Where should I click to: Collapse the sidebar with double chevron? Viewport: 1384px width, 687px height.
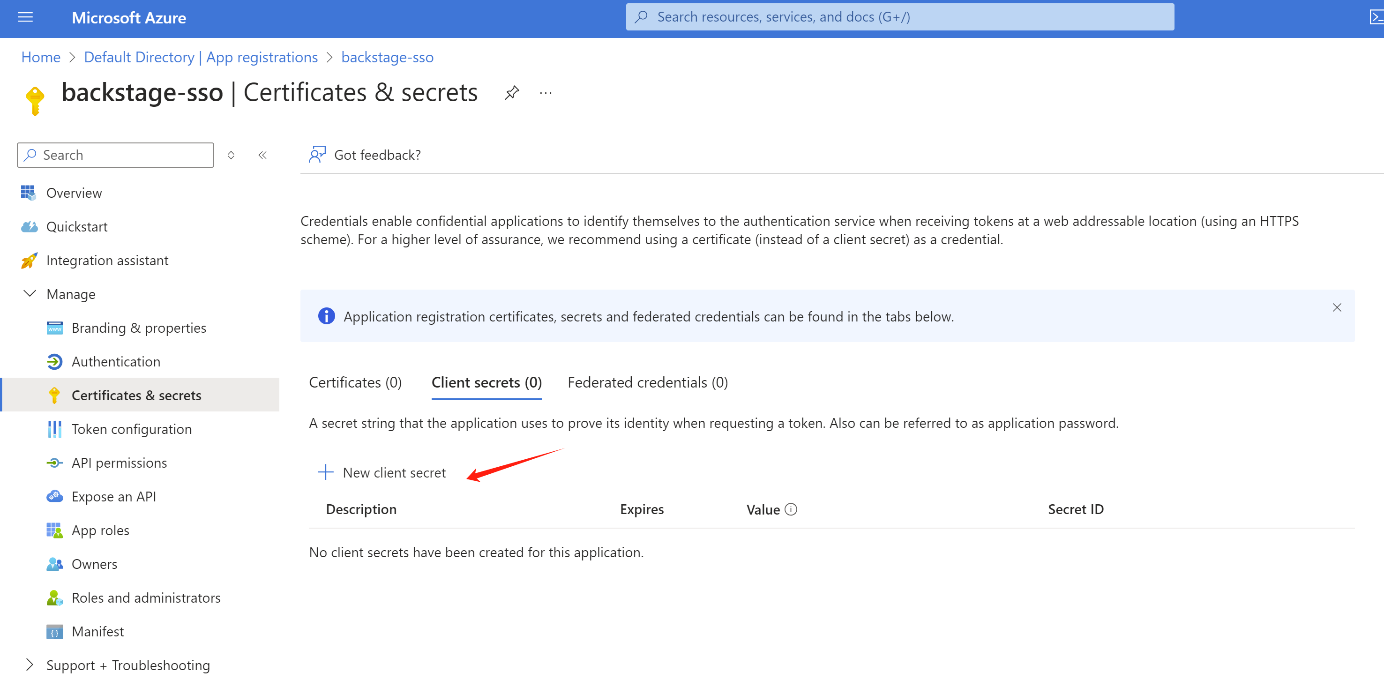(262, 155)
